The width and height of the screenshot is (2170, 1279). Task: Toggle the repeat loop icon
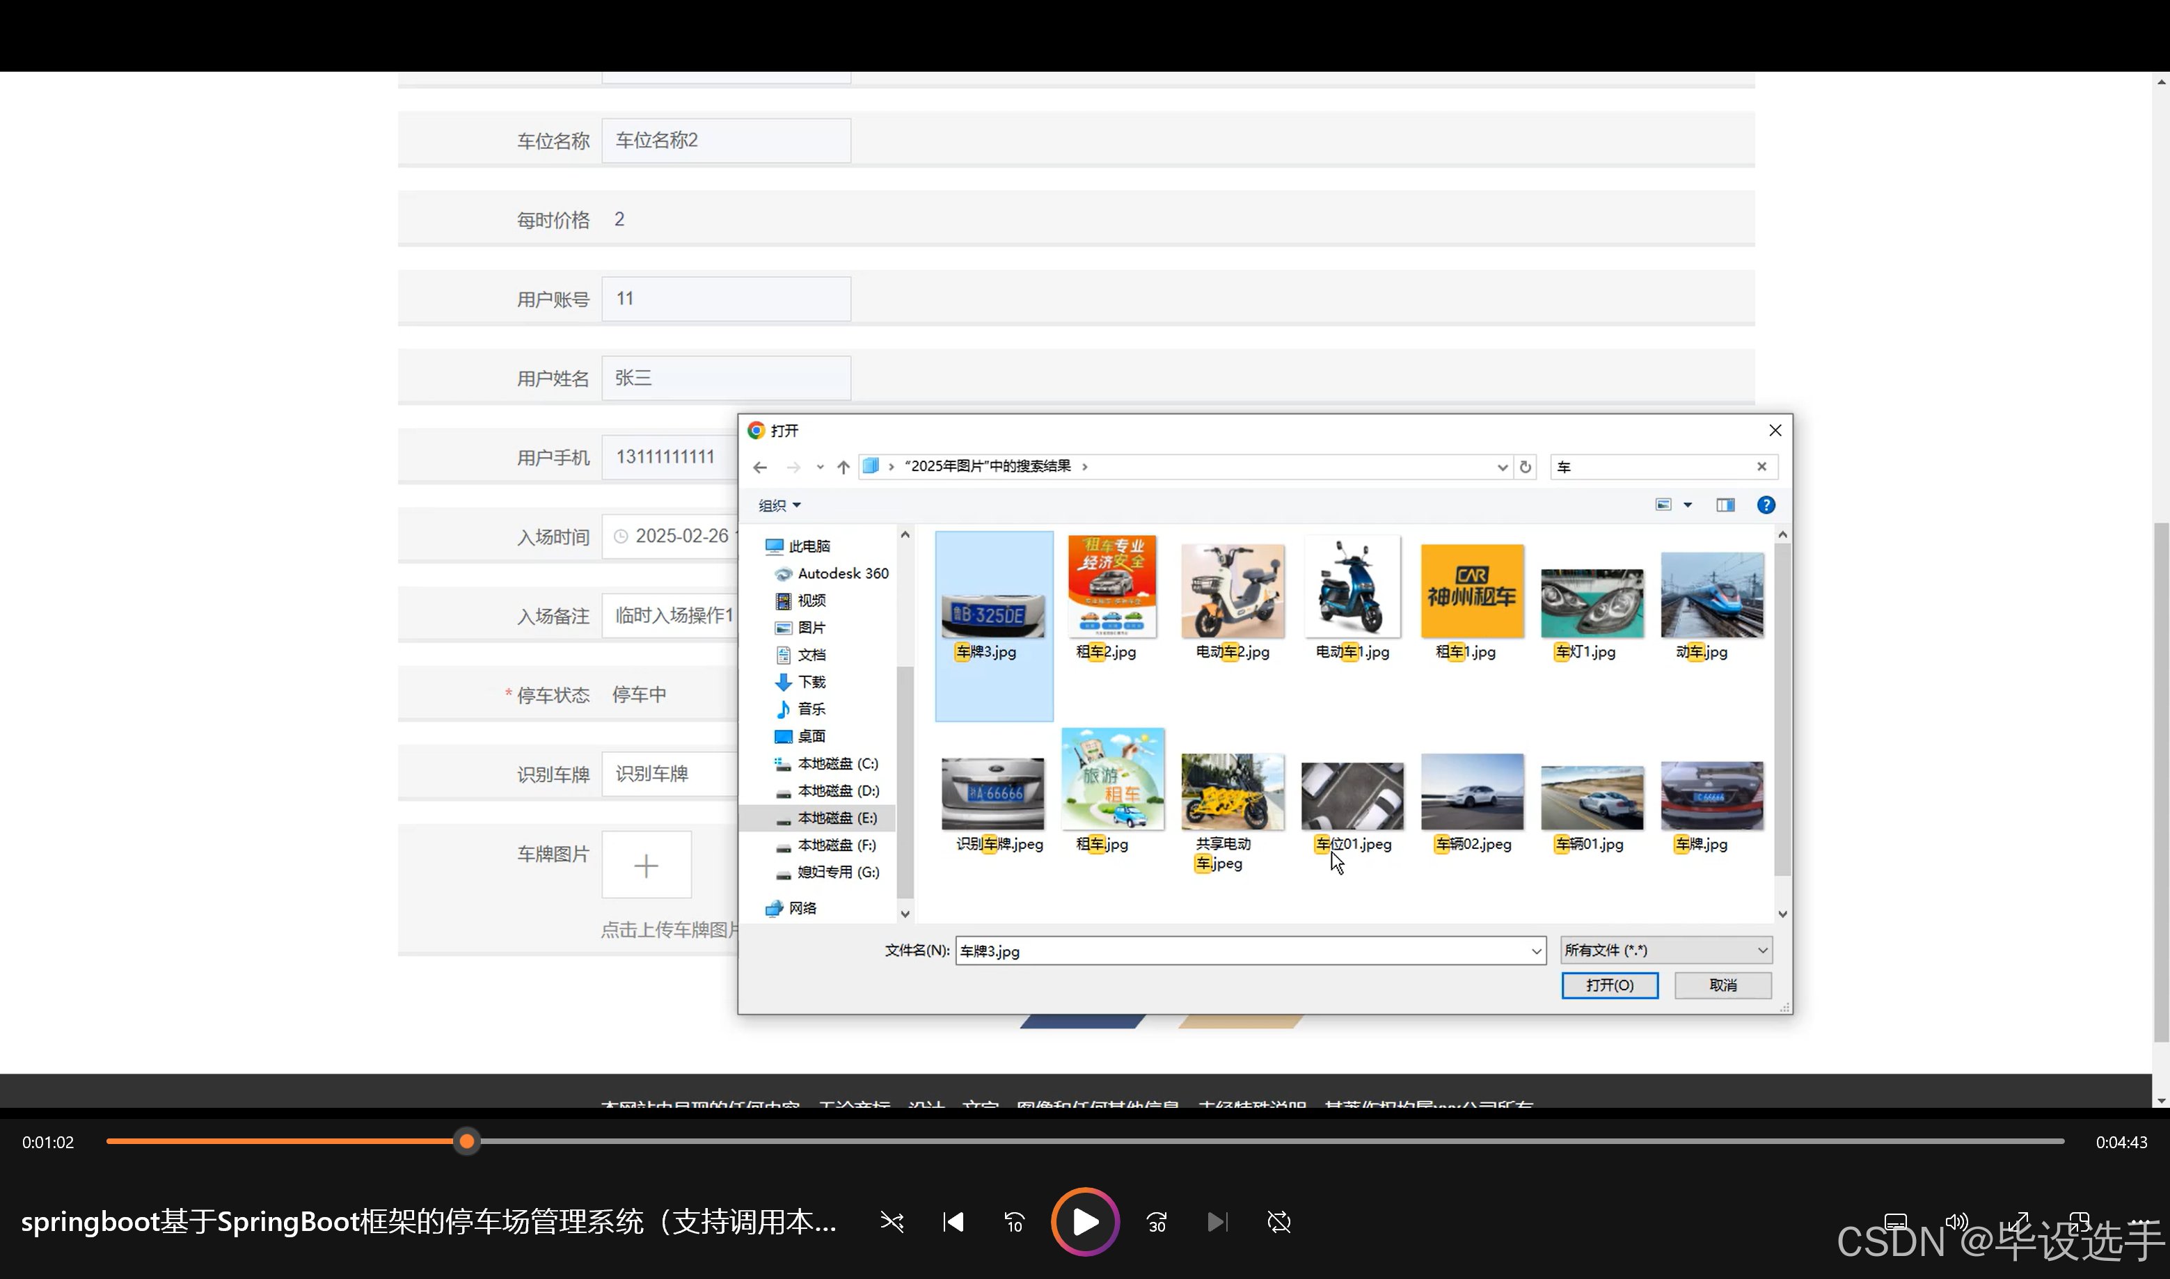coord(1279,1221)
